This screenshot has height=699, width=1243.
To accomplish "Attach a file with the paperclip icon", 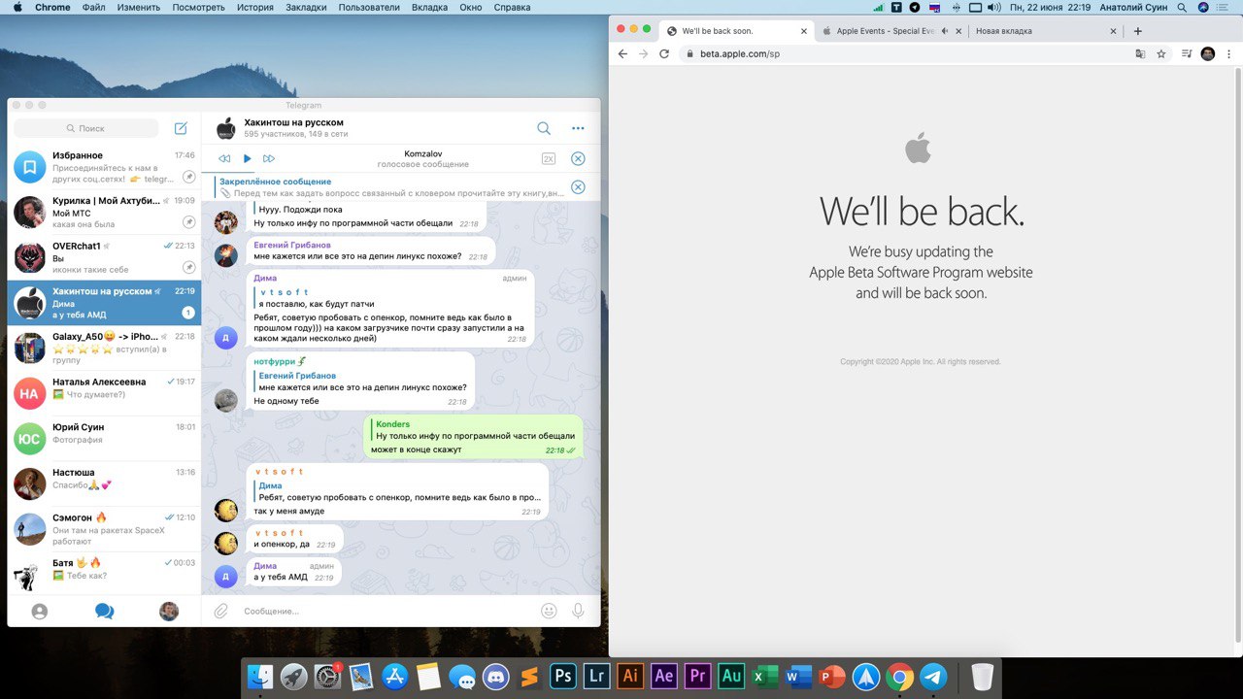I will coord(221,611).
